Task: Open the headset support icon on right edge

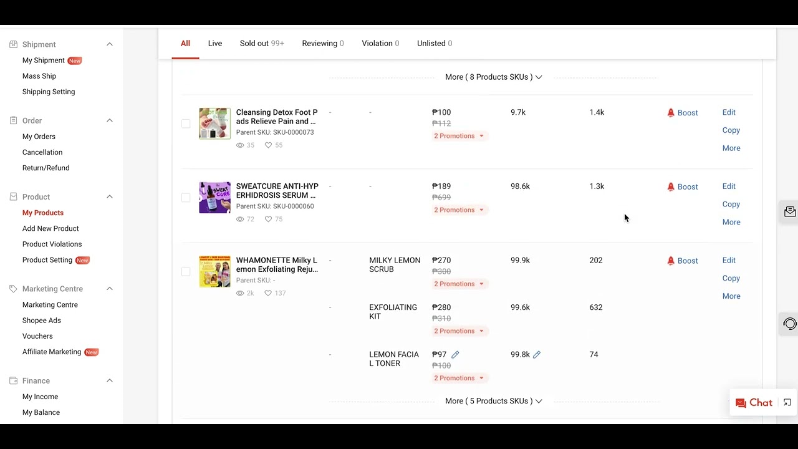Action: (x=790, y=324)
